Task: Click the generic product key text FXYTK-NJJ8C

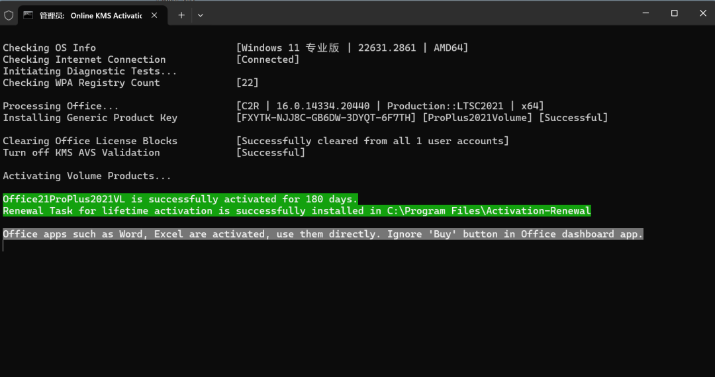Action: point(326,118)
